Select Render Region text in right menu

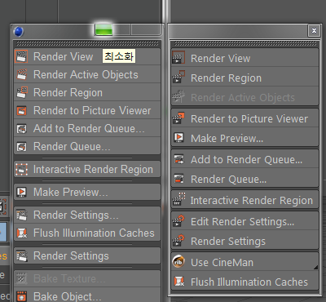[226, 78]
